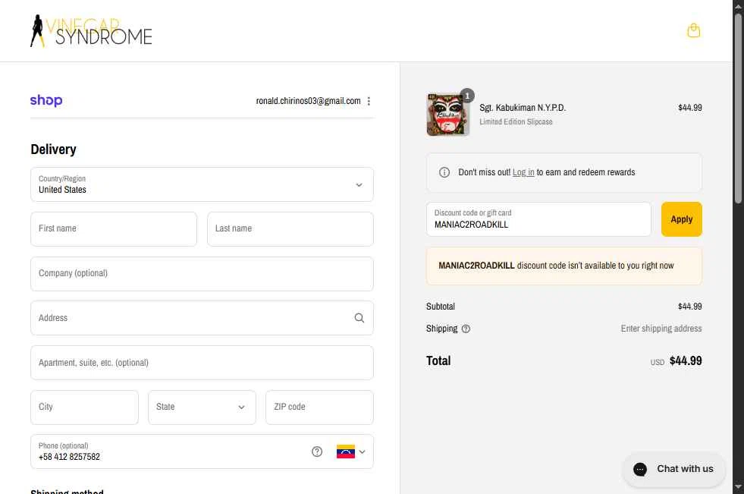This screenshot has height=494, width=744.
Task: Click the Company (optional) field
Action: pyautogui.click(x=202, y=274)
